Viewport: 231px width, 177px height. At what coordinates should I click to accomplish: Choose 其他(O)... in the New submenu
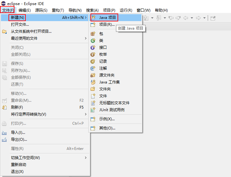pyautogui.click(x=107, y=128)
